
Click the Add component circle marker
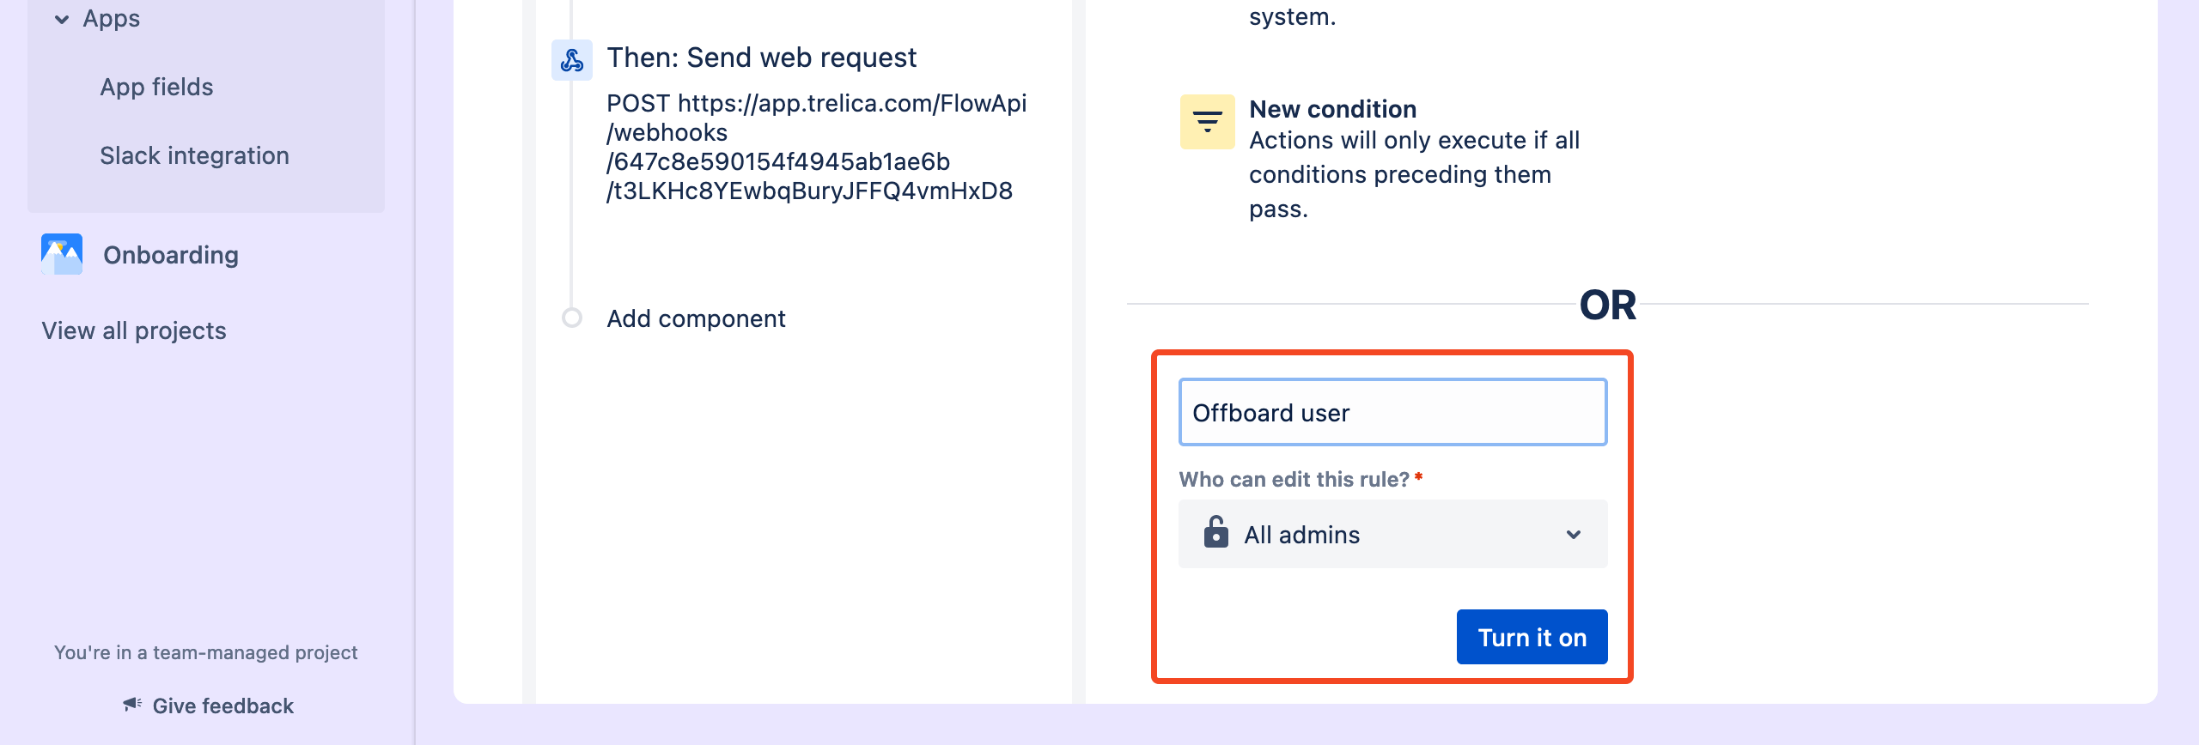[x=572, y=318]
